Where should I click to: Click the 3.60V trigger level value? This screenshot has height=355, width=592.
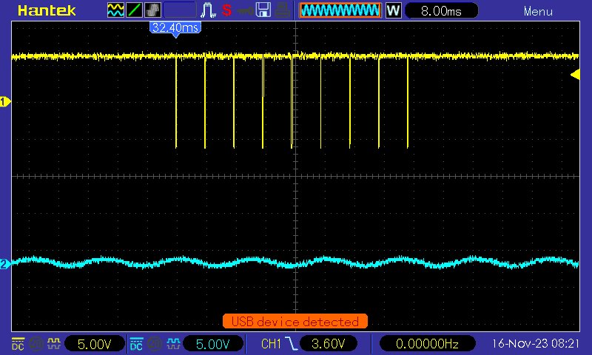[x=328, y=344]
